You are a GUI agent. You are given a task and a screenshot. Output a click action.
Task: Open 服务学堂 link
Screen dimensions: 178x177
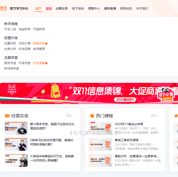pyautogui.click(x=10, y=63)
